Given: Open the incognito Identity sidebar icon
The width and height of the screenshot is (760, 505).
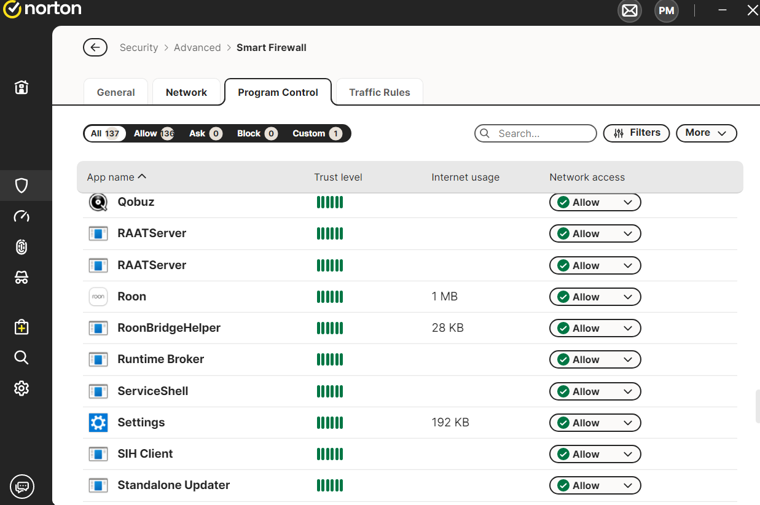Looking at the screenshot, I should point(22,278).
